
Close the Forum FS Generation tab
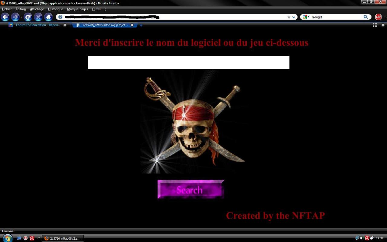65,25
